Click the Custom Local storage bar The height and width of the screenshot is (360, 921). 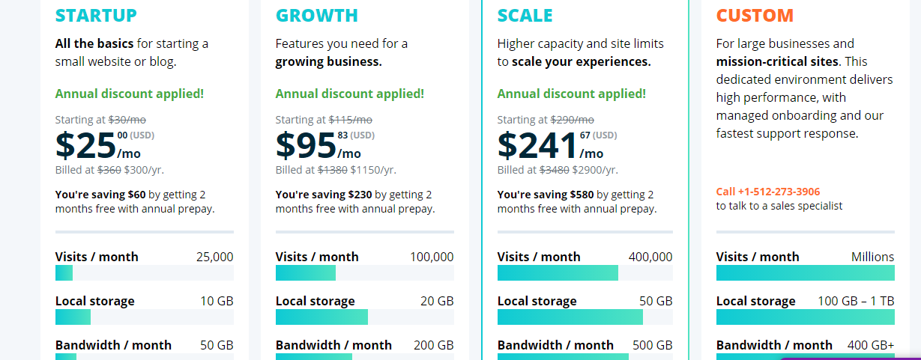tap(806, 317)
